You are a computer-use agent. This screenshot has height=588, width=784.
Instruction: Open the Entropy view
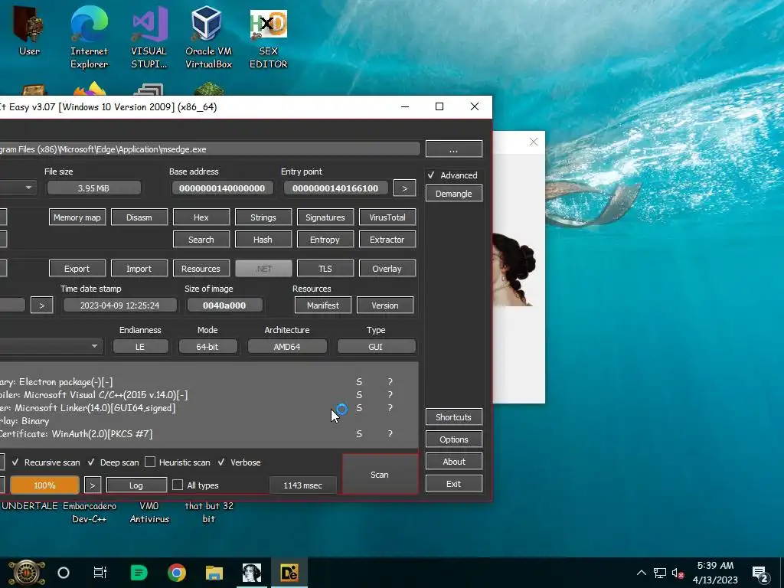pos(325,240)
